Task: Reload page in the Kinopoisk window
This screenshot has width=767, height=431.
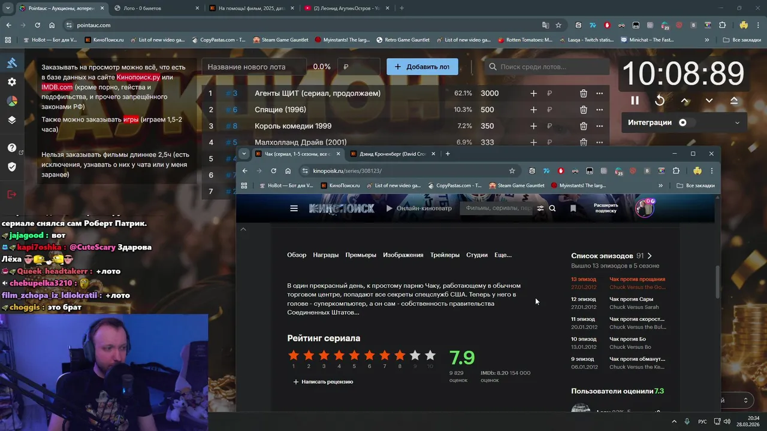Action: [x=273, y=171]
